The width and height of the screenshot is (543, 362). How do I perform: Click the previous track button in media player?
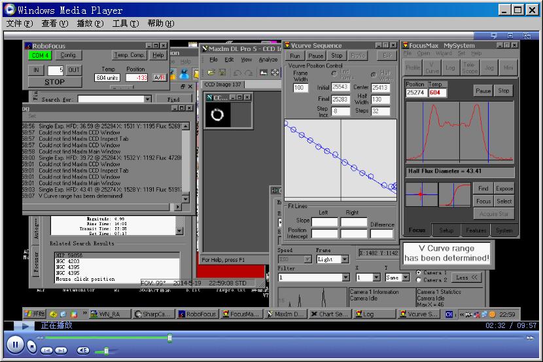(46, 350)
